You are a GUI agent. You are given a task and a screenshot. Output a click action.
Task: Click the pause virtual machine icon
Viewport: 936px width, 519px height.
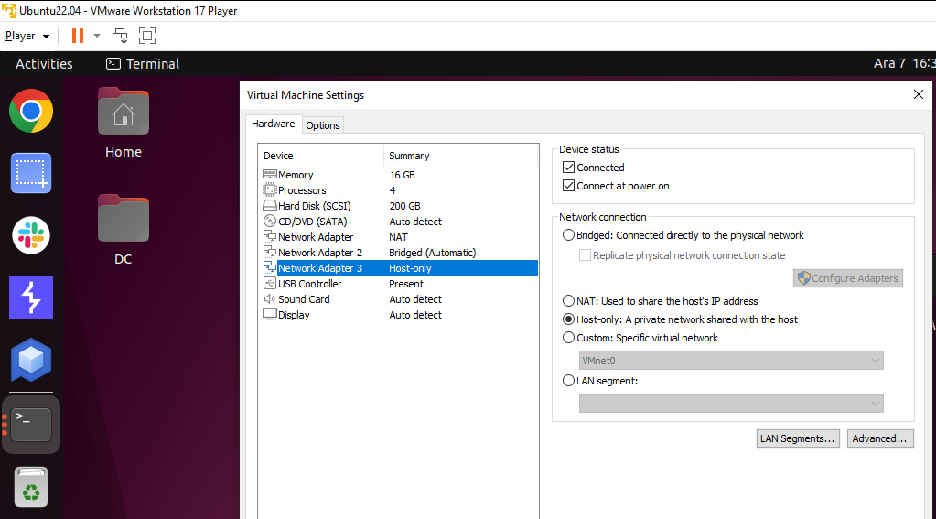coord(78,36)
